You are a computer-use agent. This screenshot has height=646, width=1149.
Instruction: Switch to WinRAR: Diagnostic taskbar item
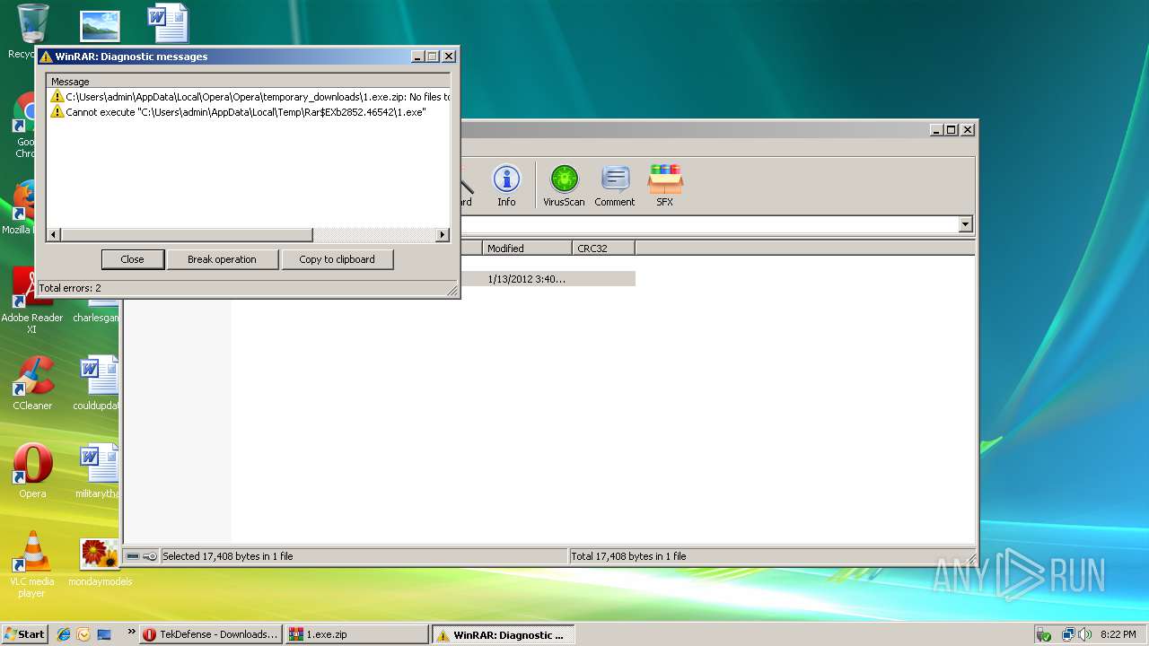[503, 634]
